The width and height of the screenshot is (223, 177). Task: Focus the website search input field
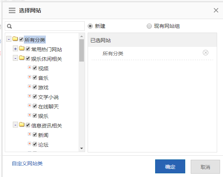point(45,26)
